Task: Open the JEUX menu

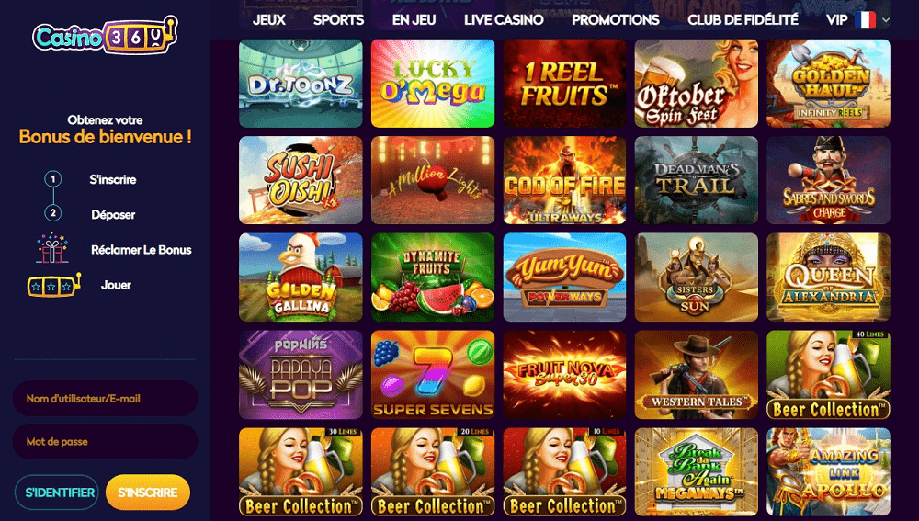Action: click(269, 20)
